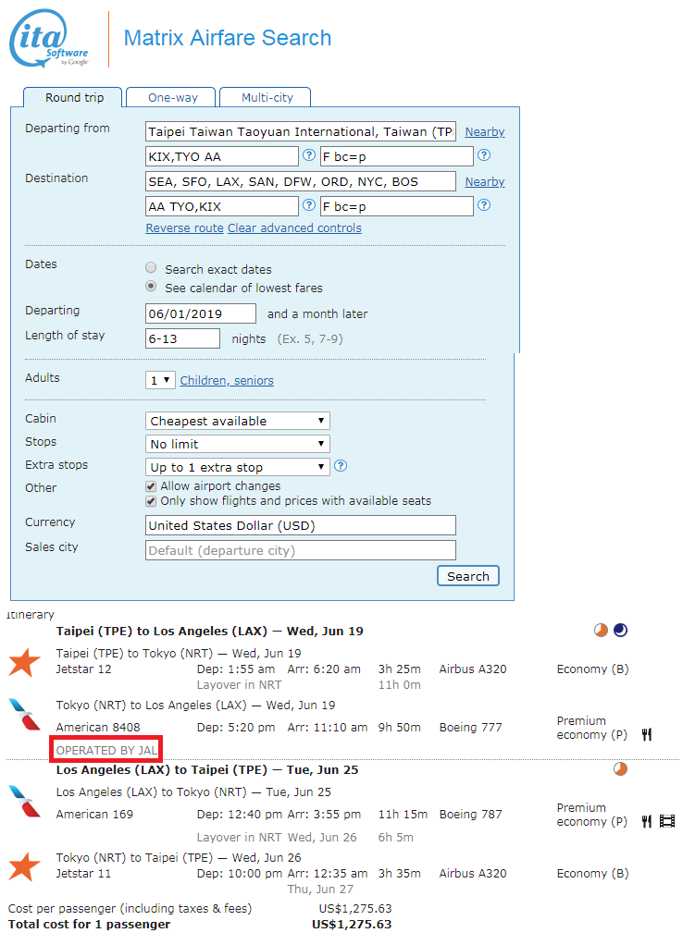The image size is (683, 945).
Task: Click destination extension codes field F bc=p
Action: tap(397, 207)
